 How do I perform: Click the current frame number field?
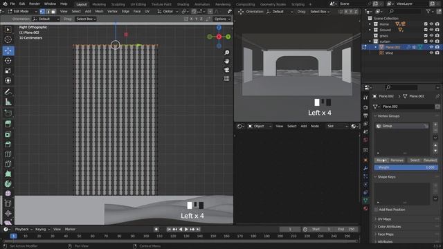(x=290, y=229)
